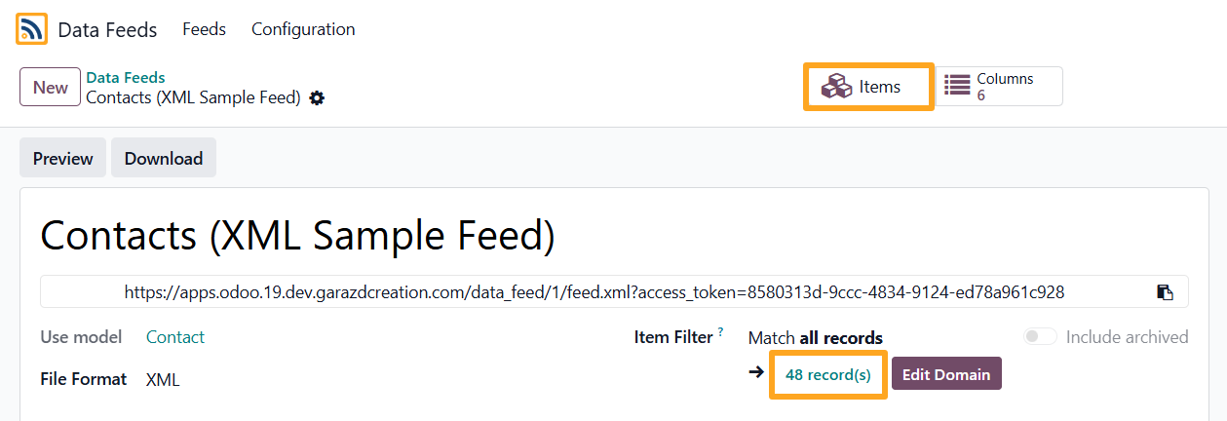Image resolution: width=1227 pixels, height=421 pixels.
Task: Enable the Include archived toggle
Action: point(1040,337)
